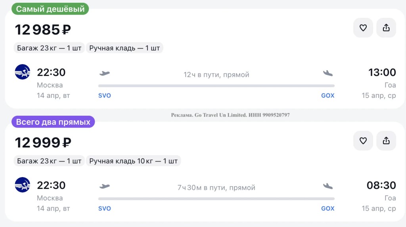406x227 pixels.
Task: Click landing plane icon on second ticket
Action: point(328,186)
